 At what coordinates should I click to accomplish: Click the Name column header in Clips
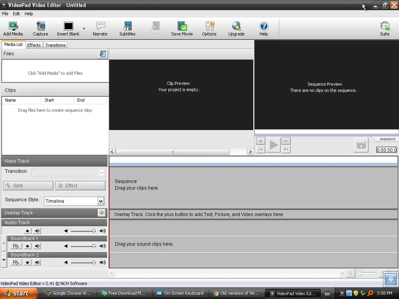pyautogui.click(x=22, y=100)
